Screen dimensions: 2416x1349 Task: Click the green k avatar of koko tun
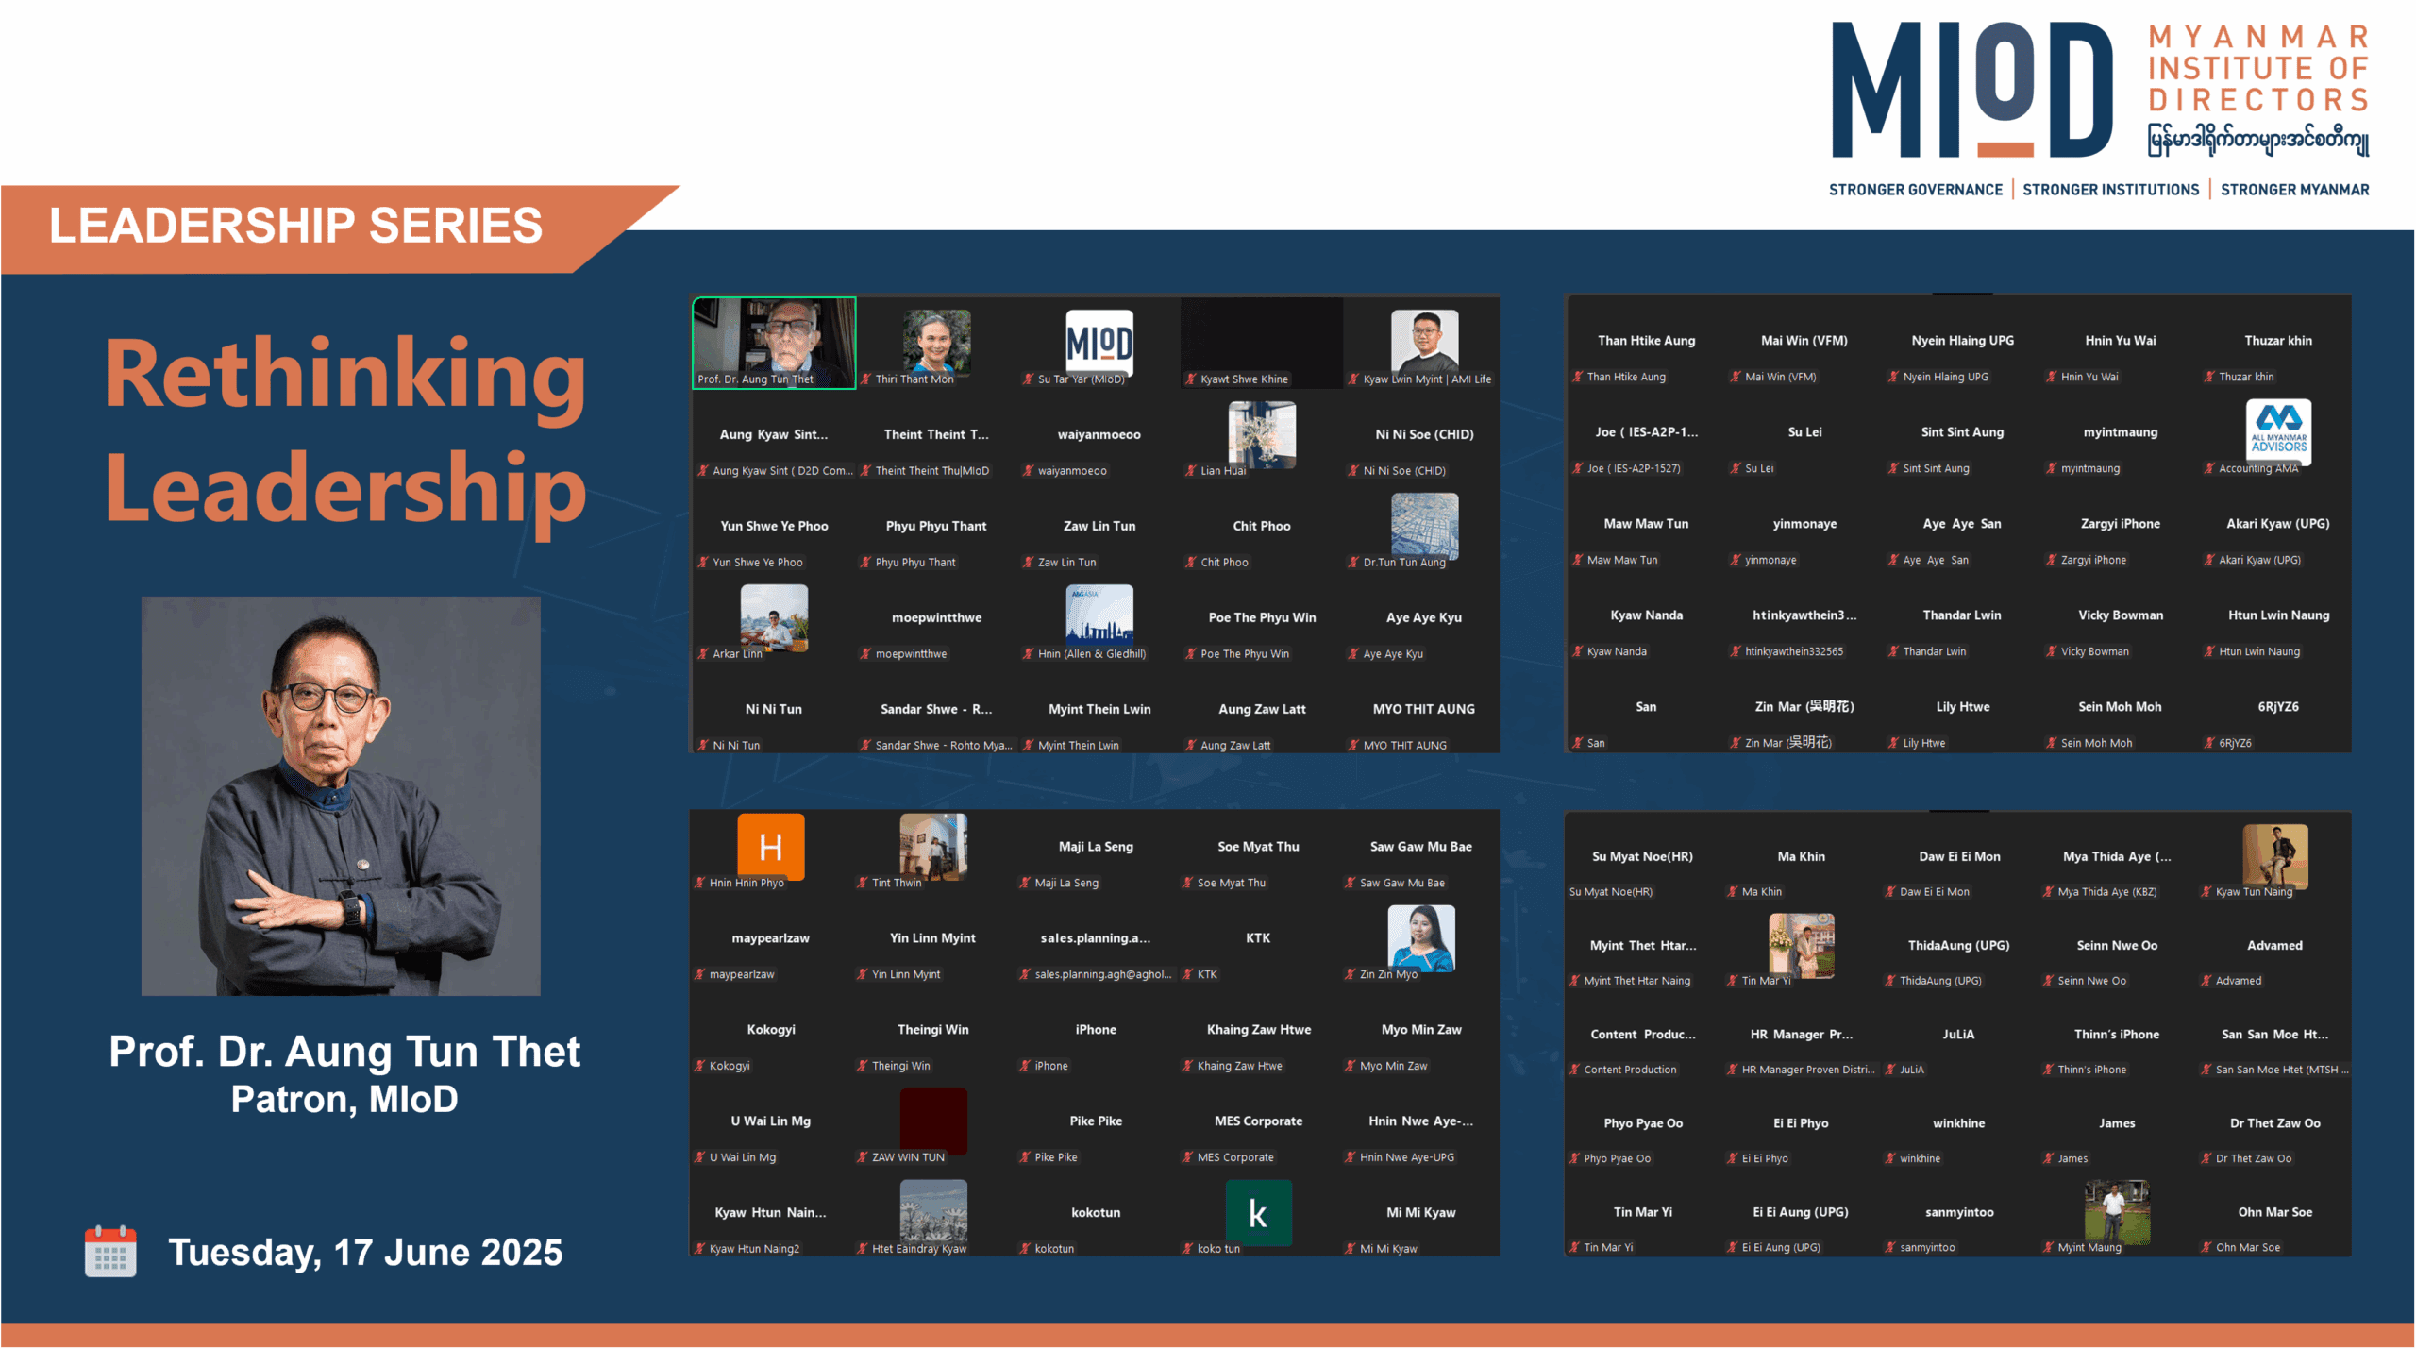[x=1258, y=1213]
